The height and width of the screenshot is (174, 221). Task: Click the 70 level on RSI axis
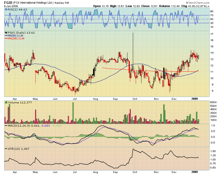point(212,15)
